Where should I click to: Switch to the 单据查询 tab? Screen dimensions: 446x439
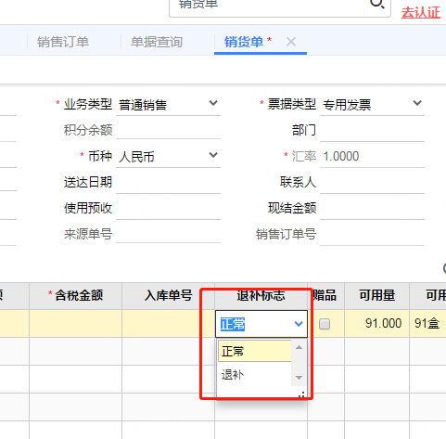pyautogui.click(x=157, y=42)
